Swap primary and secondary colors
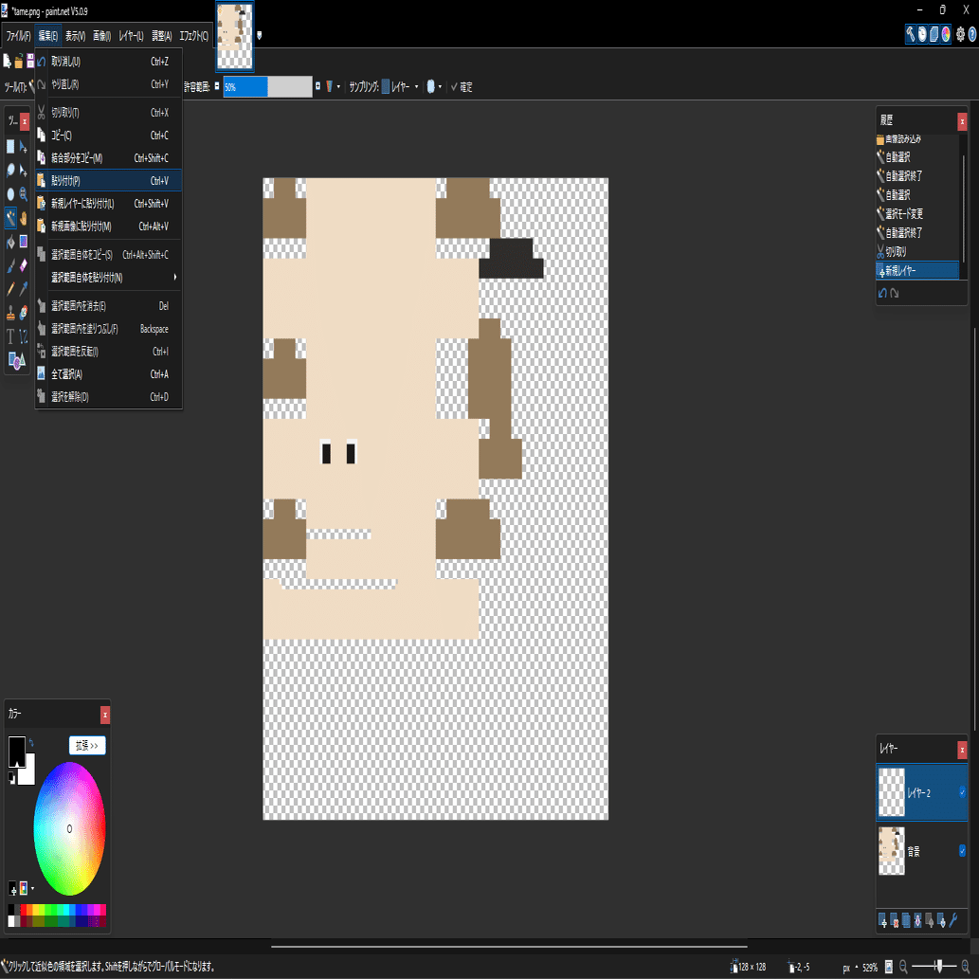The image size is (979, 979). tap(31, 743)
